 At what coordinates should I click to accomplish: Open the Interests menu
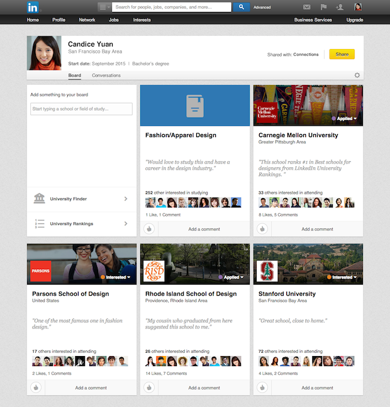pos(142,20)
